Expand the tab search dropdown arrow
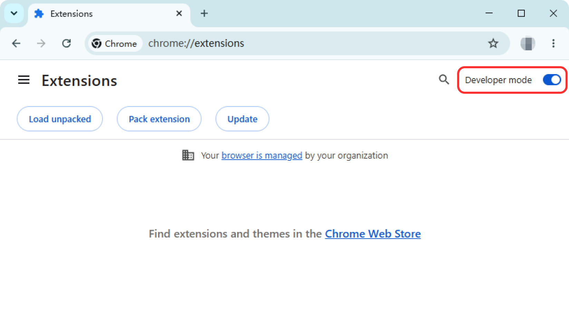The height and width of the screenshot is (313, 569). pyautogui.click(x=14, y=13)
